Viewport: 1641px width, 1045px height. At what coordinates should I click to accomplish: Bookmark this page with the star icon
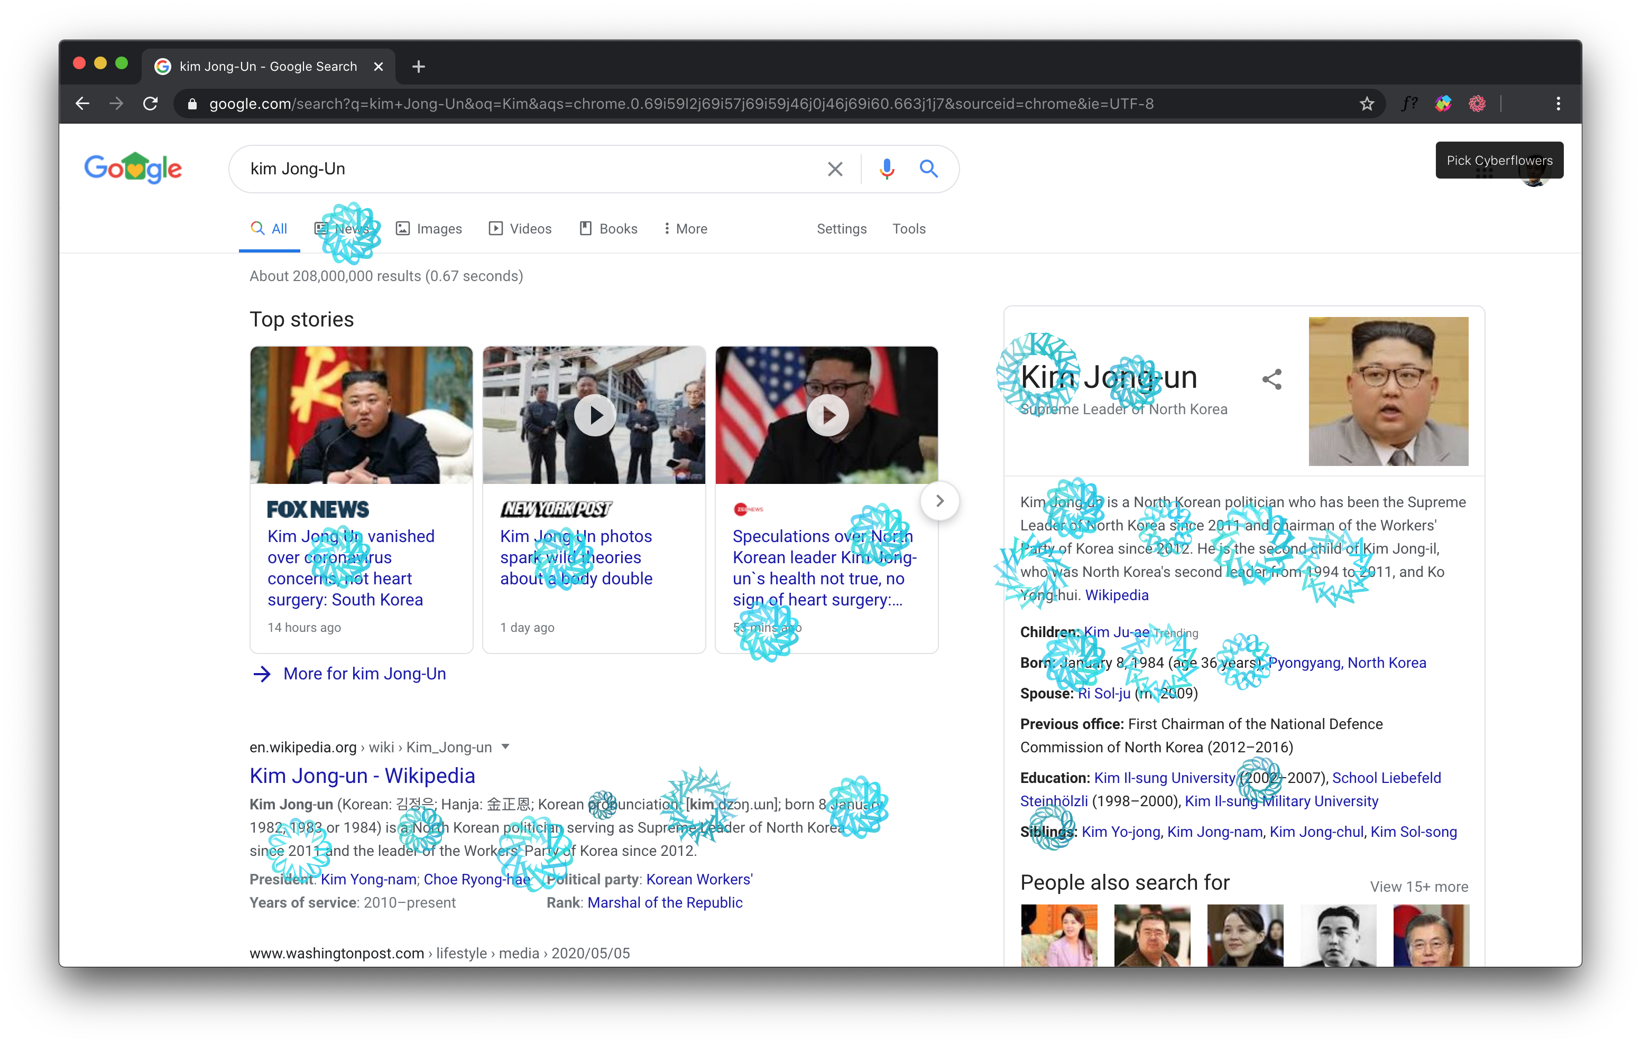pos(1367,104)
